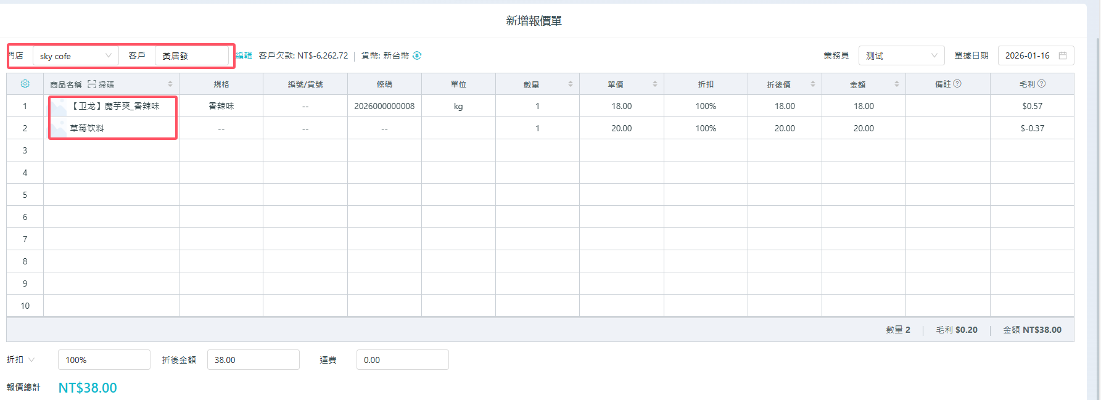Click the 運費 input field

click(402, 360)
